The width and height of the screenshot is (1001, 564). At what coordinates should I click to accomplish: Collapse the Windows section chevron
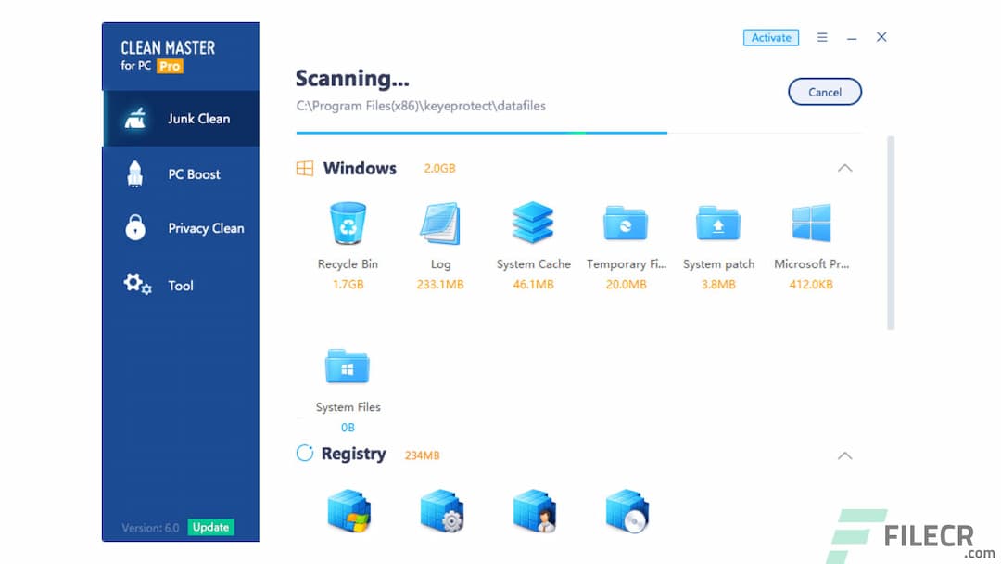[x=844, y=168]
